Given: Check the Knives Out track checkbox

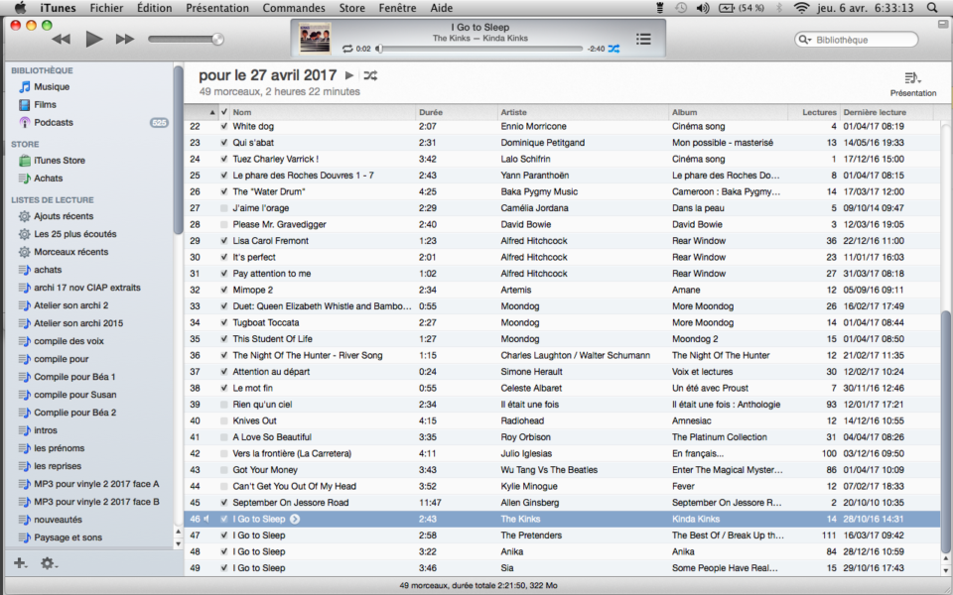Looking at the screenshot, I should [224, 420].
